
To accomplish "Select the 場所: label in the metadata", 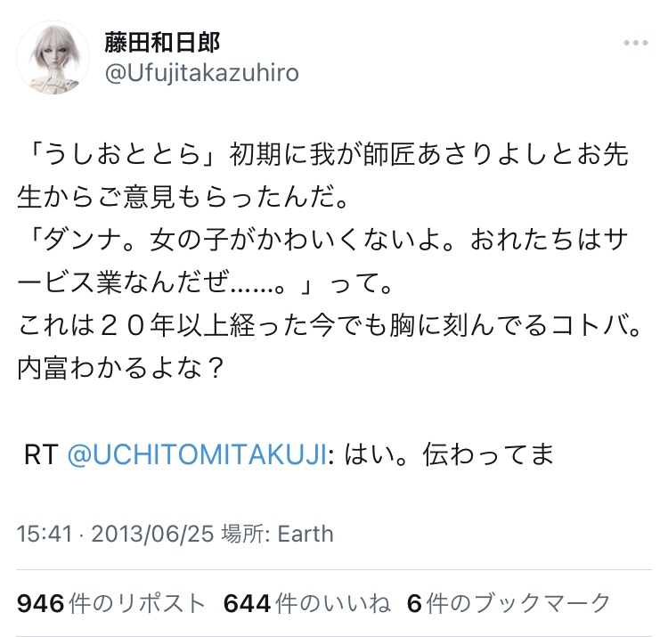I will pos(246,534).
